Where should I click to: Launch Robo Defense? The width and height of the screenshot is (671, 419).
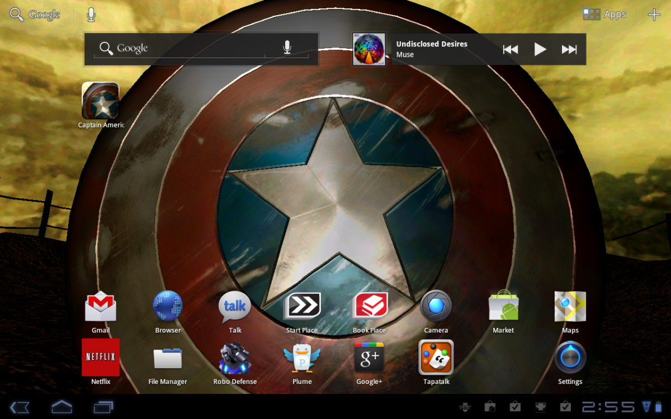(x=235, y=358)
